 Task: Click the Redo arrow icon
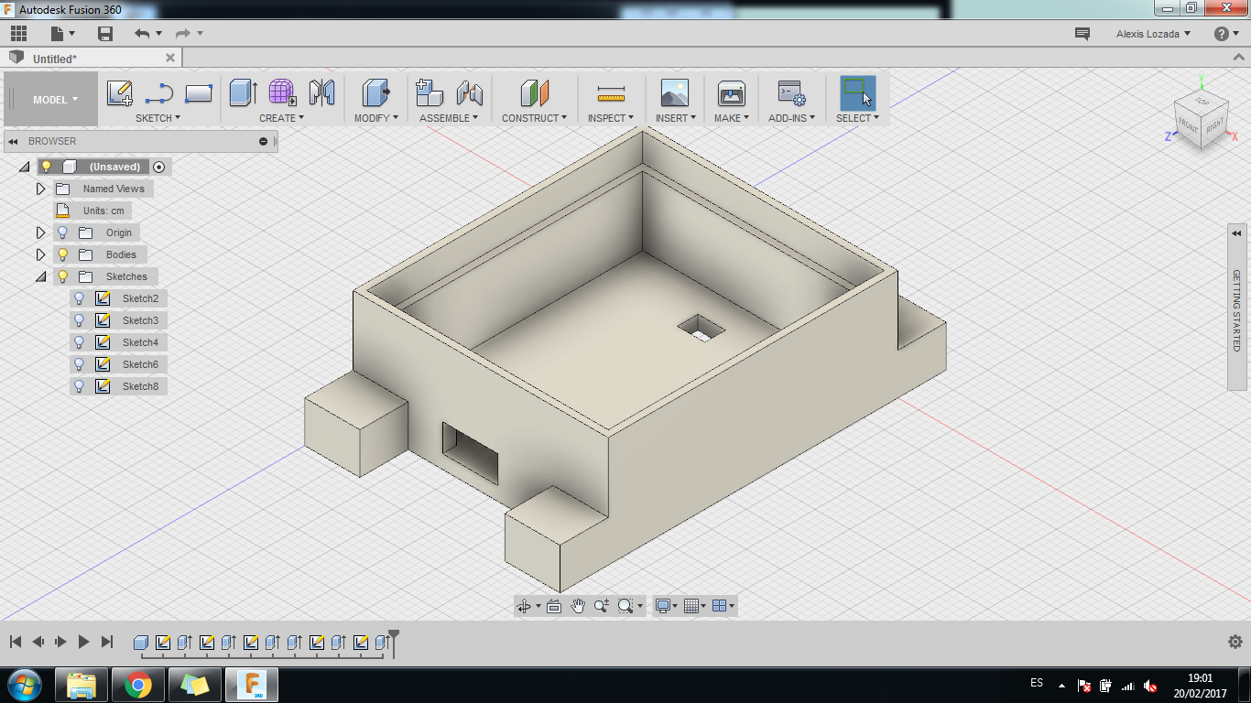[x=183, y=34]
